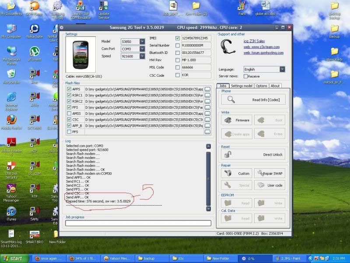
Task: Click the S3850 phone picture
Action: 80,54
